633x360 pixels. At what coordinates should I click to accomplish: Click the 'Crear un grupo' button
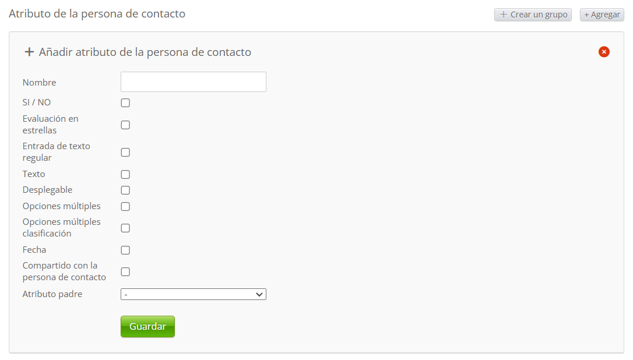[x=533, y=15]
